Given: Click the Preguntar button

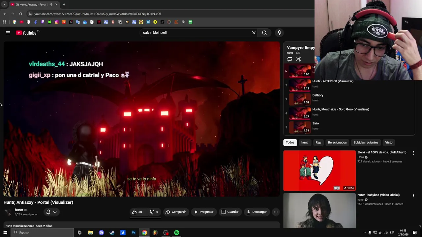Looking at the screenshot, I should pos(203,212).
